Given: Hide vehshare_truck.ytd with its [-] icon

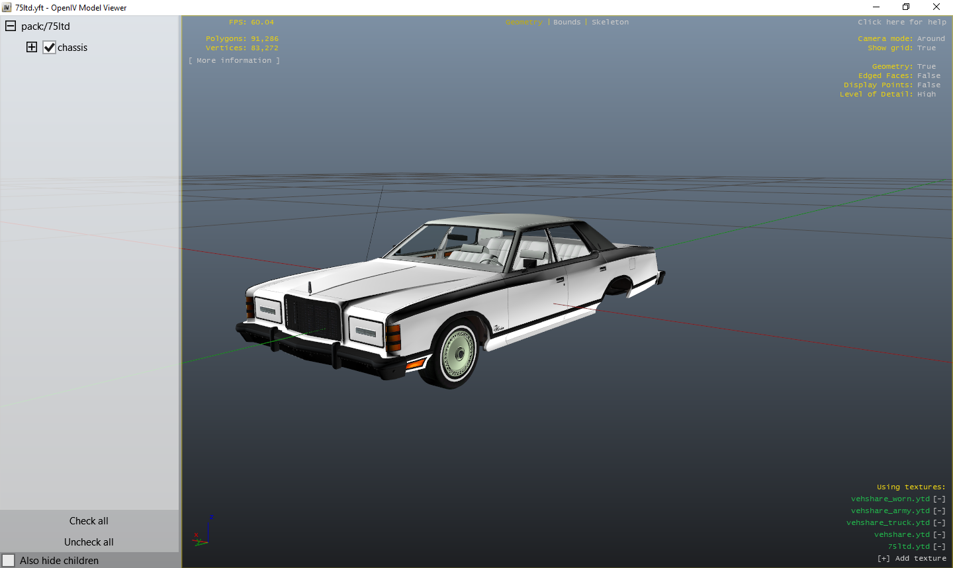Looking at the screenshot, I should point(939,522).
